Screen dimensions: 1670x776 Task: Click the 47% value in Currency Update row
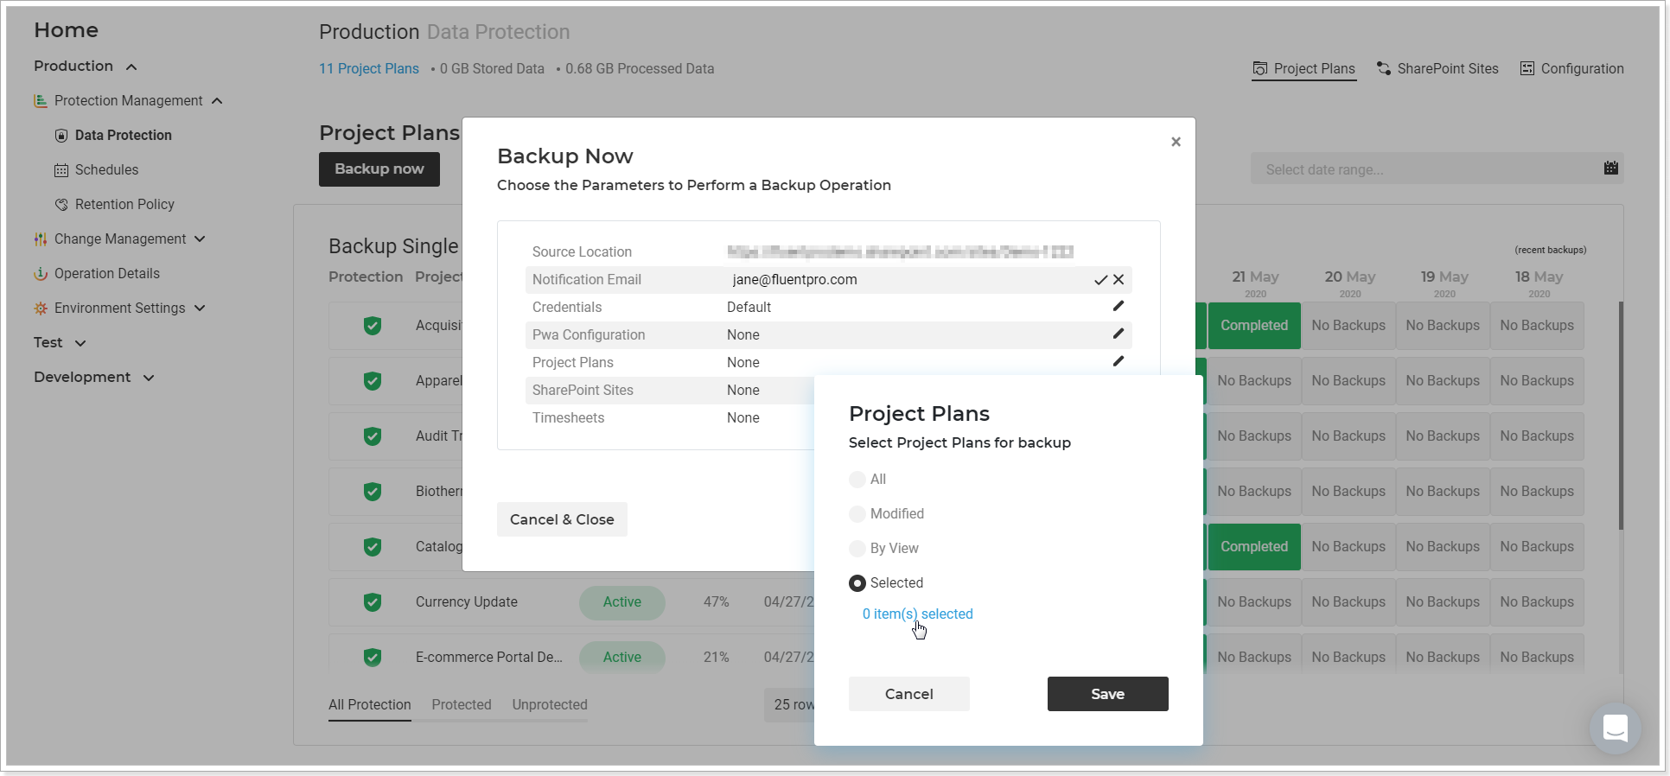click(717, 602)
